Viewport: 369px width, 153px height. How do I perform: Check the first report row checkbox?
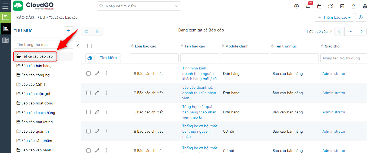point(89,74)
